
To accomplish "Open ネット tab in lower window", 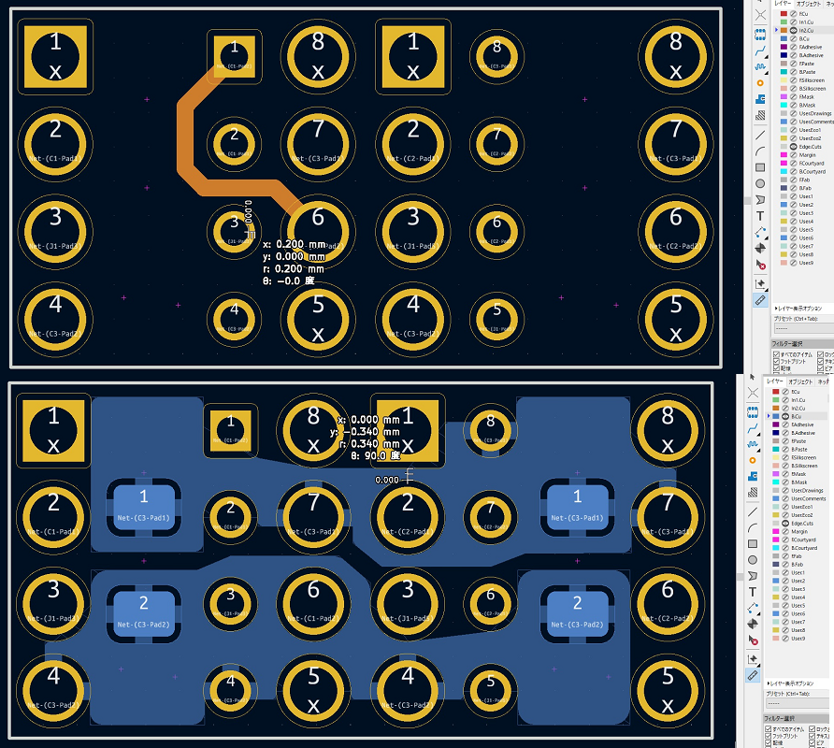I will click(x=824, y=381).
